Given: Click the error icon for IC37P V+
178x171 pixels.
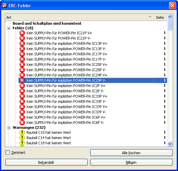Looking at the screenshot, I should (x=22, y=107).
